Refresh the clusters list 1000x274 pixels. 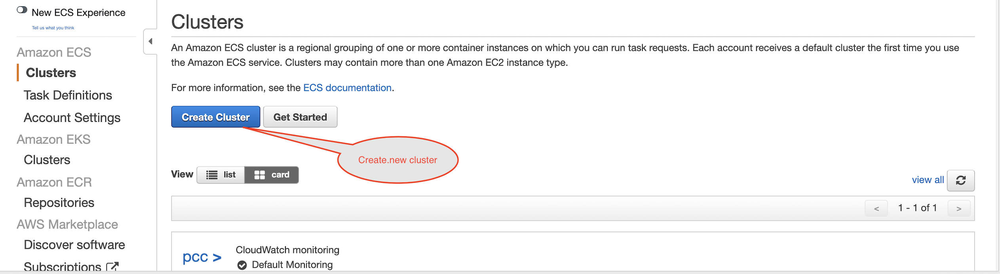point(961,180)
